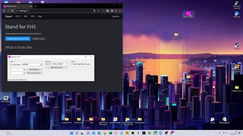Select Epic Games Launcher desktop icon

237,5
